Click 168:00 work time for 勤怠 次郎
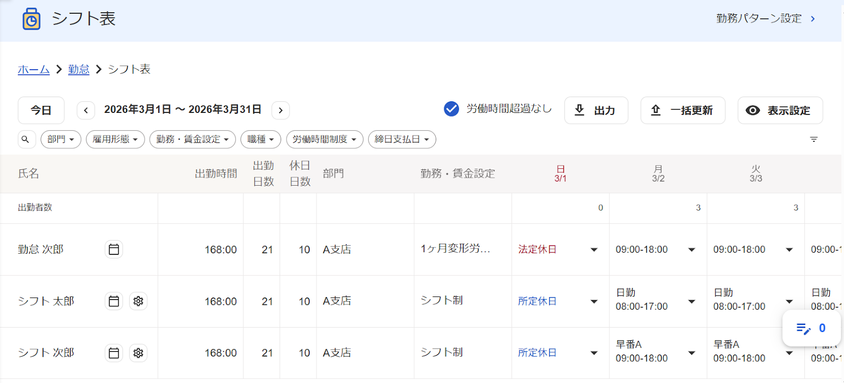This screenshot has height=383, width=844. [220, 250]
